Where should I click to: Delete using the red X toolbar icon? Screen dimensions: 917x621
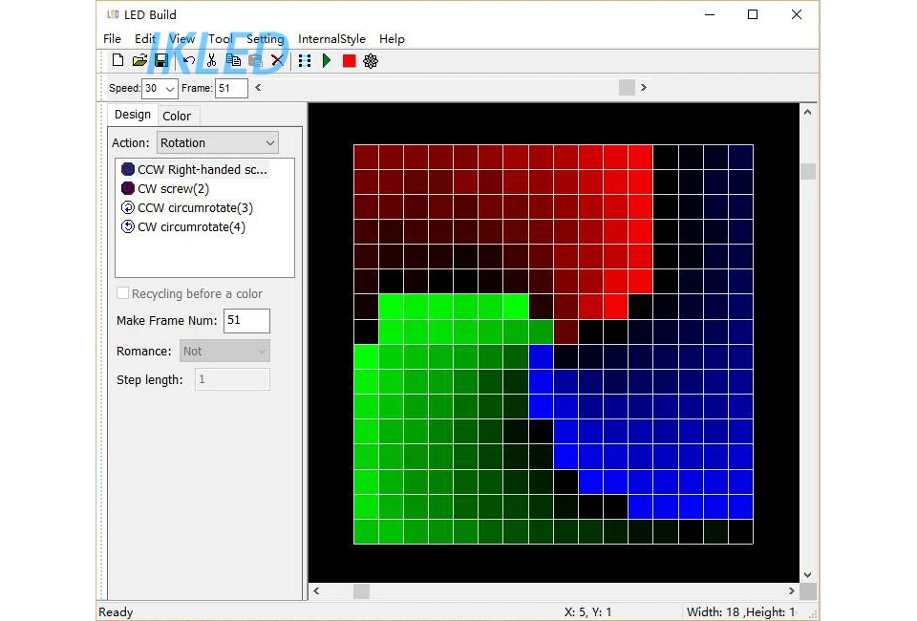pos(277,60)
